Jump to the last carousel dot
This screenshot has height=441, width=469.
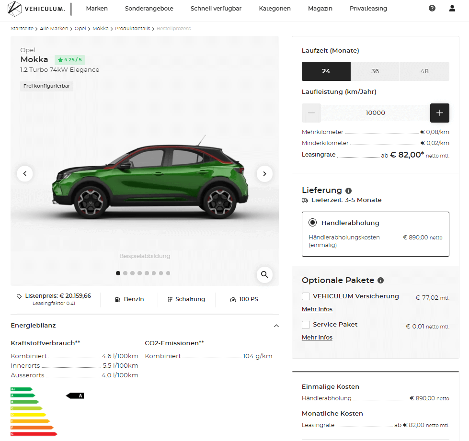coord(168,273)
